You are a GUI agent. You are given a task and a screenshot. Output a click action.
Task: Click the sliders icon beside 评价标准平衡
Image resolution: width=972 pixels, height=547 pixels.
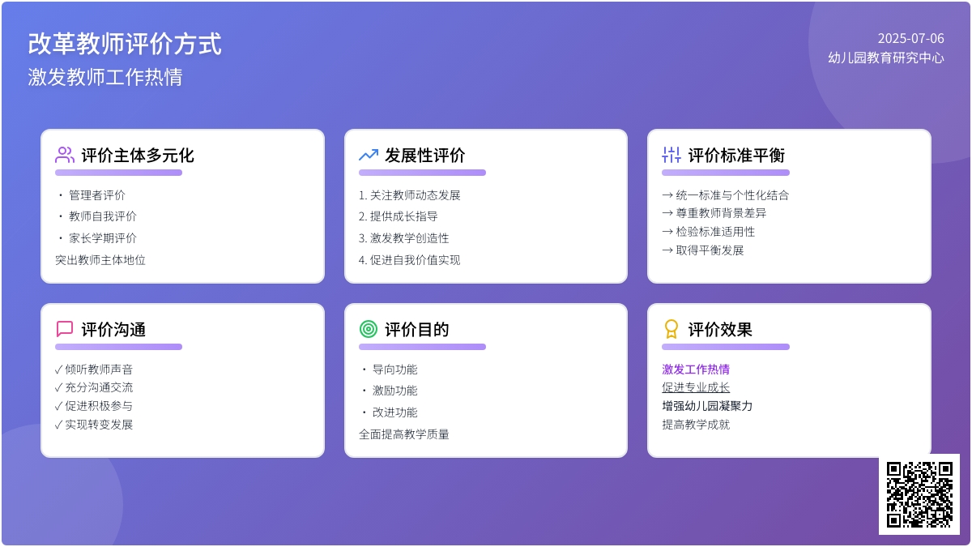(x=671, y=155)
